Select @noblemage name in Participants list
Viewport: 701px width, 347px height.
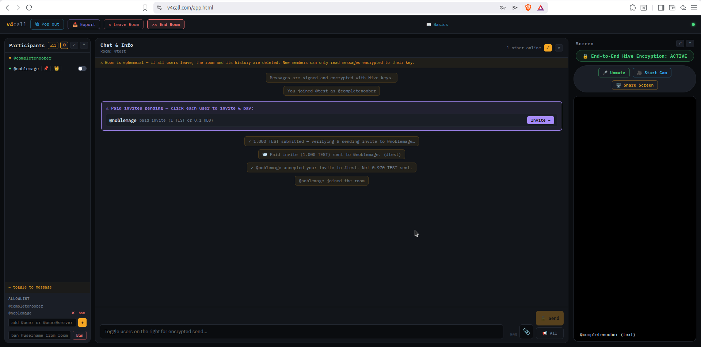[26, 69]
